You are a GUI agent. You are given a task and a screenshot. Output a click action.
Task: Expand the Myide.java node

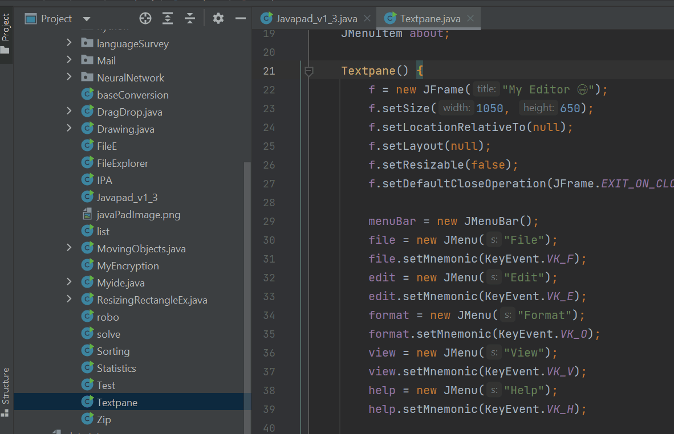pyautogui.click(x=69, y=281)
